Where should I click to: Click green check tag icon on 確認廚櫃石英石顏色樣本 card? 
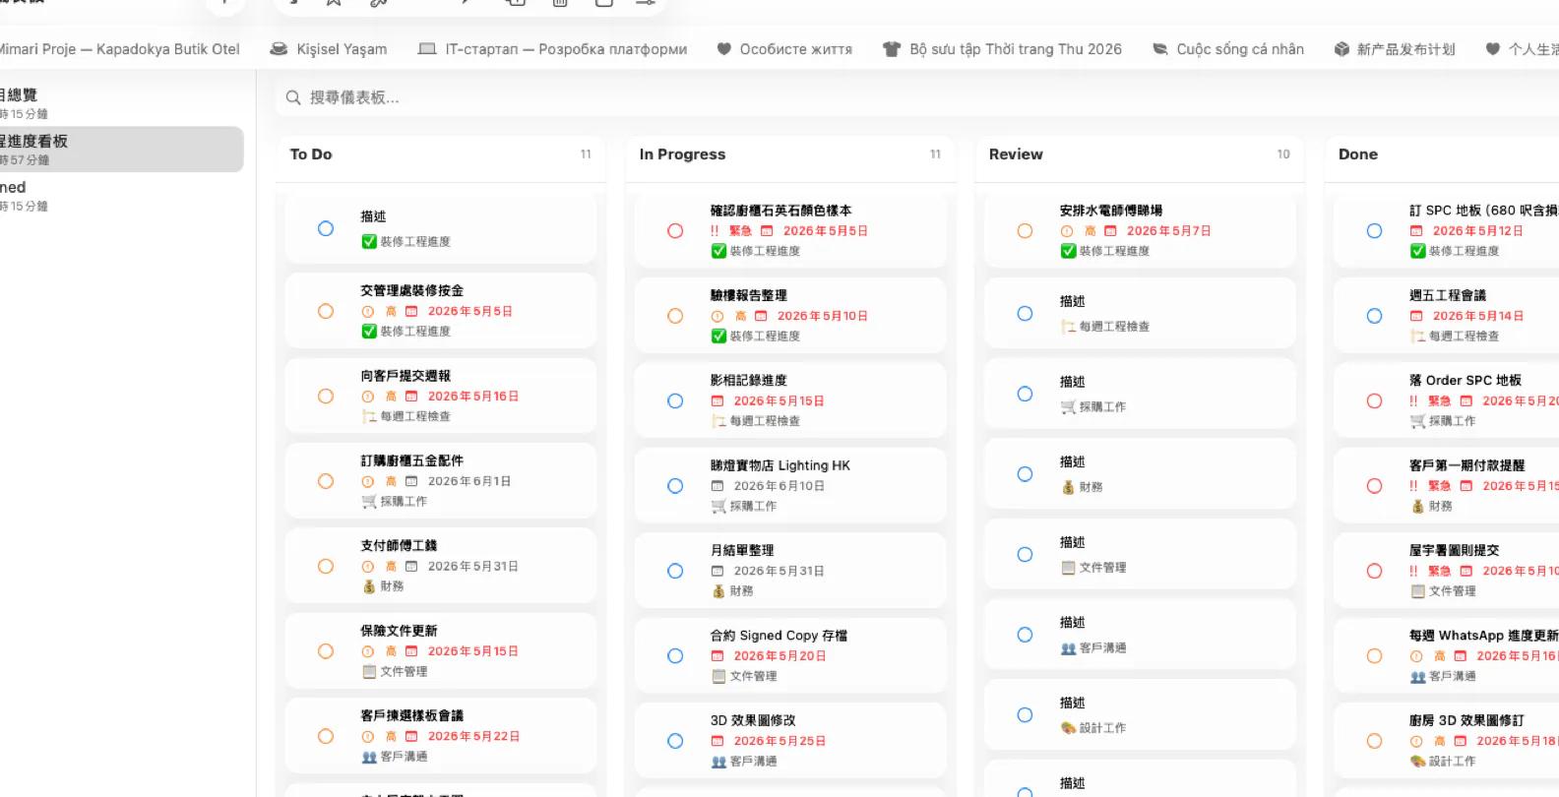(718, 251)
